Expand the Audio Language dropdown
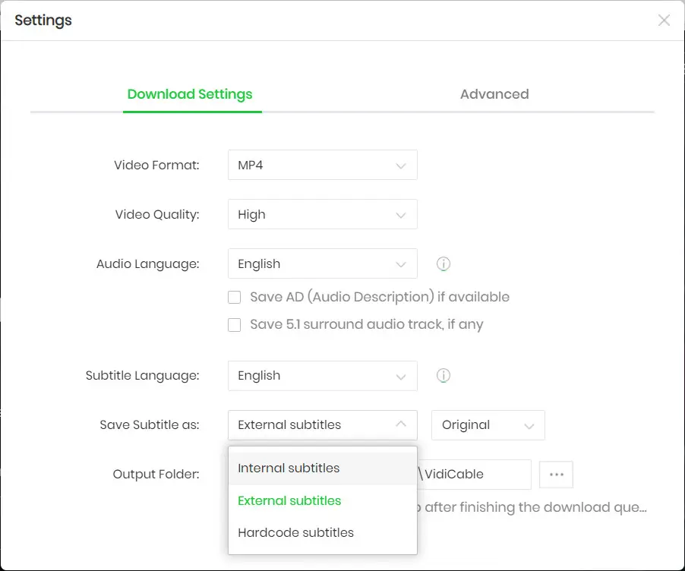Screen dimensions: 685x571 pos(323,264)
